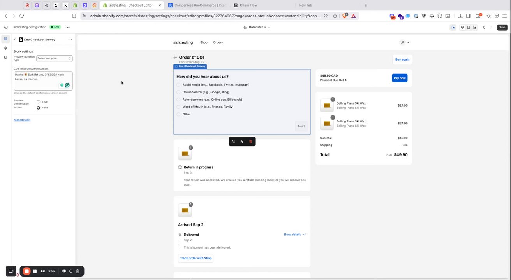The image size is (511, 280).
Task: Click Track order with Shop
Action: pyautogui.click(x=196, y=258)
